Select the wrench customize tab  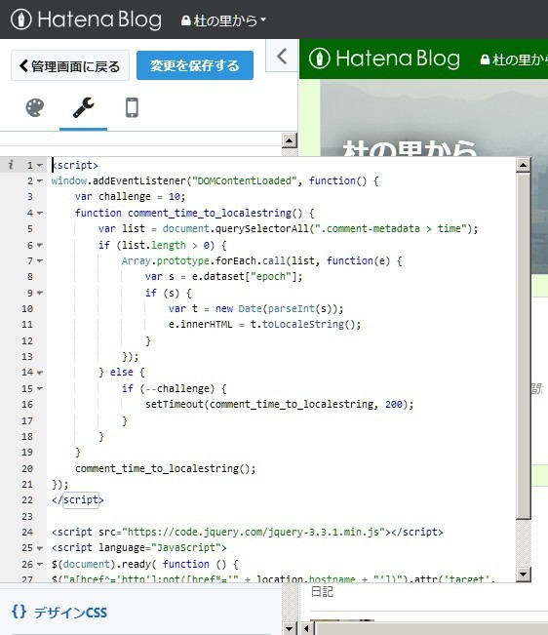(83, 107)
